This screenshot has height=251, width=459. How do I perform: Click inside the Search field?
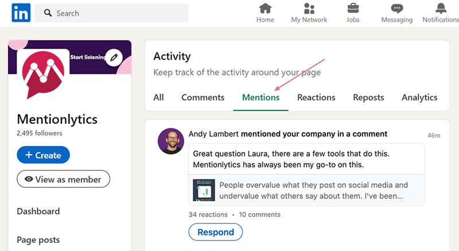click(x=111, y=13)
